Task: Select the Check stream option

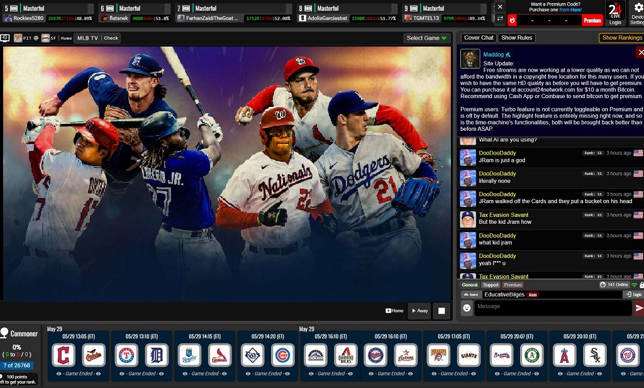Action: [x=111, y=38]
